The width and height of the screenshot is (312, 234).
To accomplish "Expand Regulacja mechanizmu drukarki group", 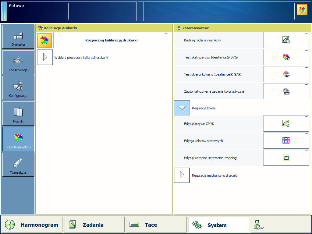I will [182, 175].
